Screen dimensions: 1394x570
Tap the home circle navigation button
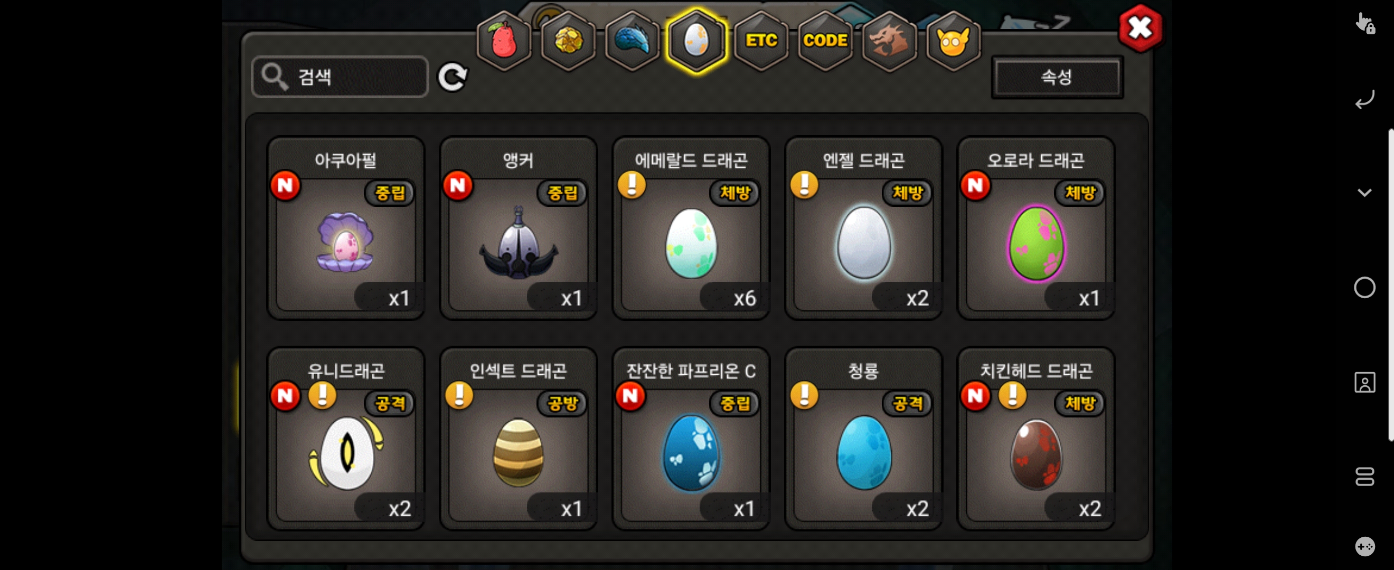(1364, 288)
